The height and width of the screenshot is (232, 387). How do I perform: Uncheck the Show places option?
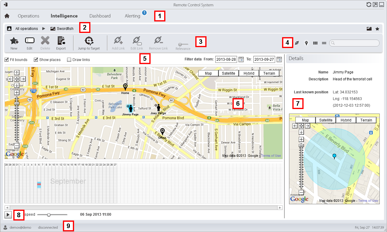(36, 60)
